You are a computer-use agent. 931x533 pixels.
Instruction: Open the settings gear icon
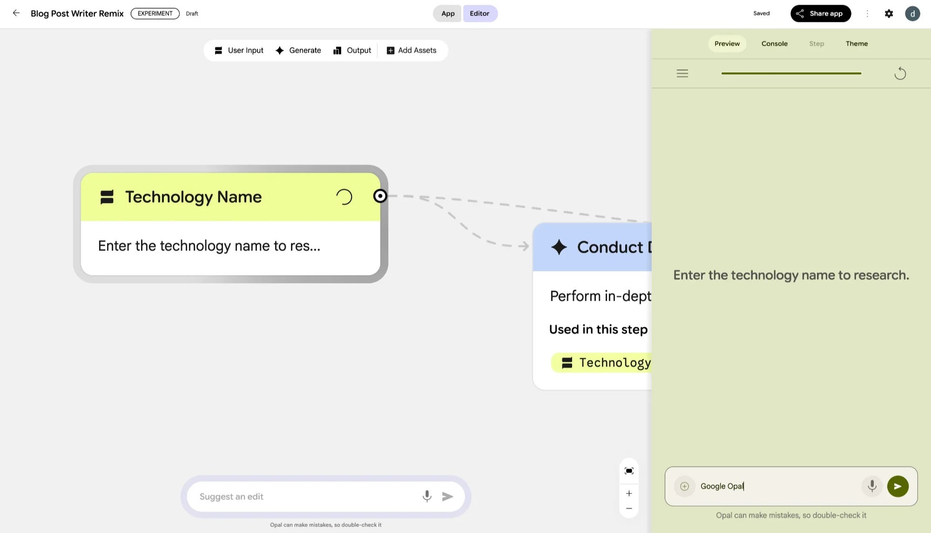(x=889, y=13)
